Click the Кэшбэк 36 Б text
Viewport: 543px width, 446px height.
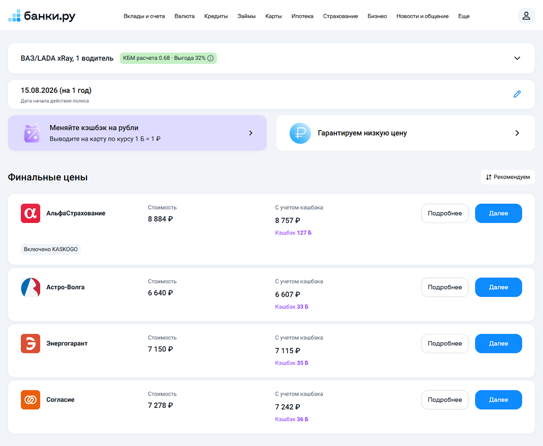point(292,419)
